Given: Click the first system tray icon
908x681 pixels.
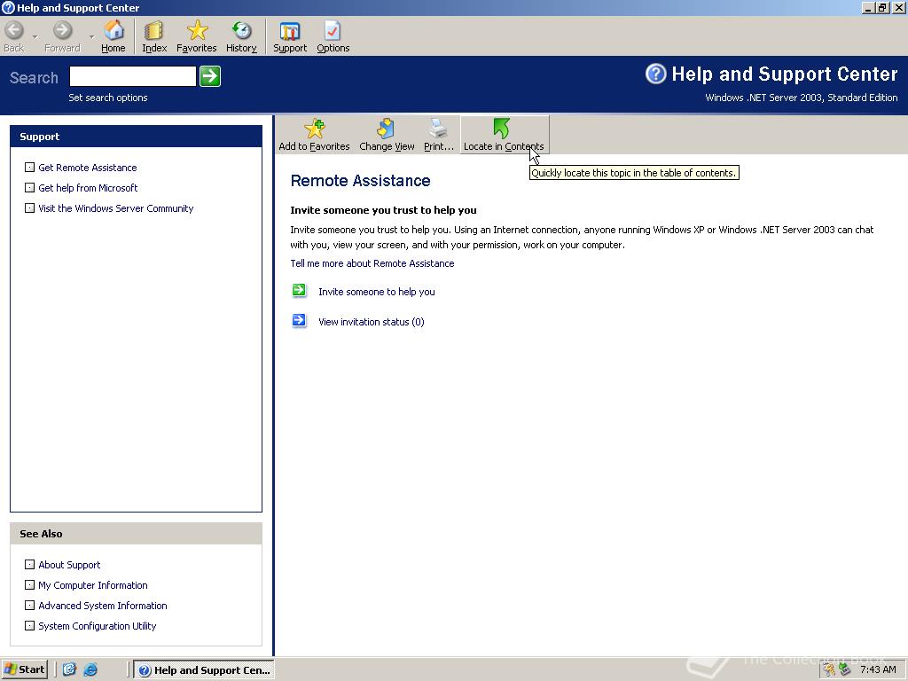Looking at the screenshot, I should point(829,670).
